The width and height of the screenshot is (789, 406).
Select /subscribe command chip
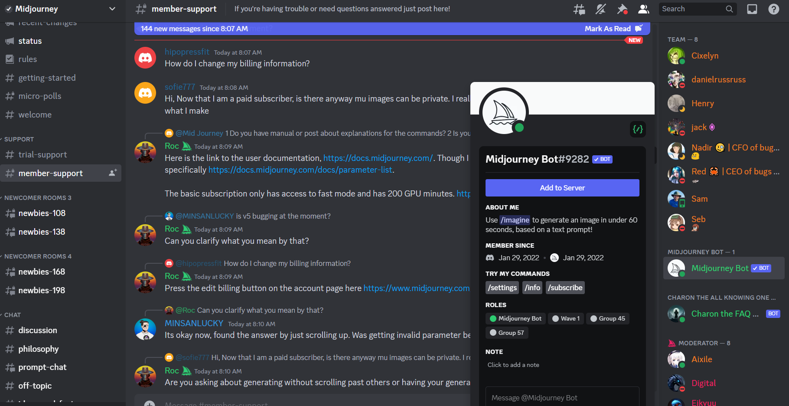coord(565,288)
